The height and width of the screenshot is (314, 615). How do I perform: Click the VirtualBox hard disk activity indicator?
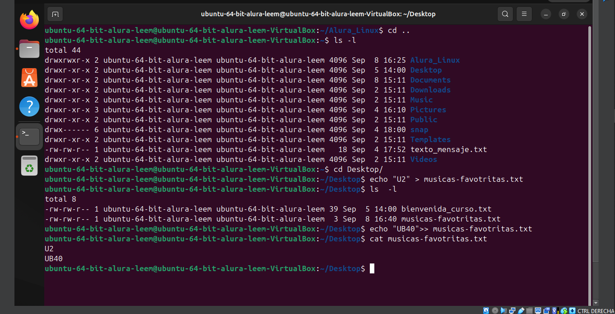tap(486, 310)
